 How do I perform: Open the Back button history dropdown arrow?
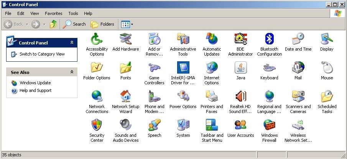(x=27, y=24)
